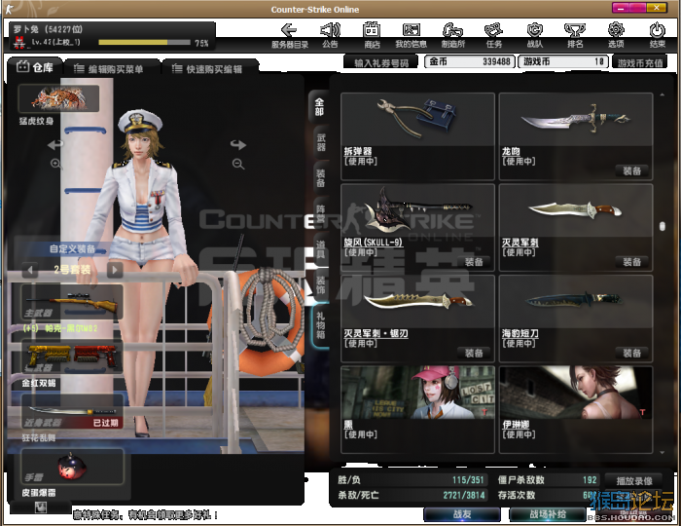Open the quick buy edit (快速购买编辑) tab
The height and width of the screenshot is (526, 681).
(x=210, y=69)
